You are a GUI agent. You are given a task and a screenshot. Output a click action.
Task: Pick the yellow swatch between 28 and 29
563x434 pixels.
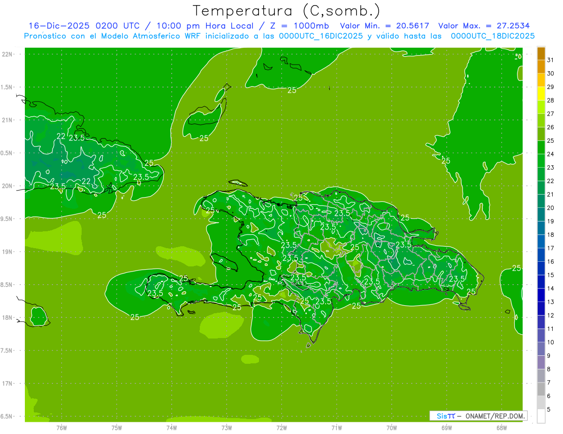pos(541,94)
